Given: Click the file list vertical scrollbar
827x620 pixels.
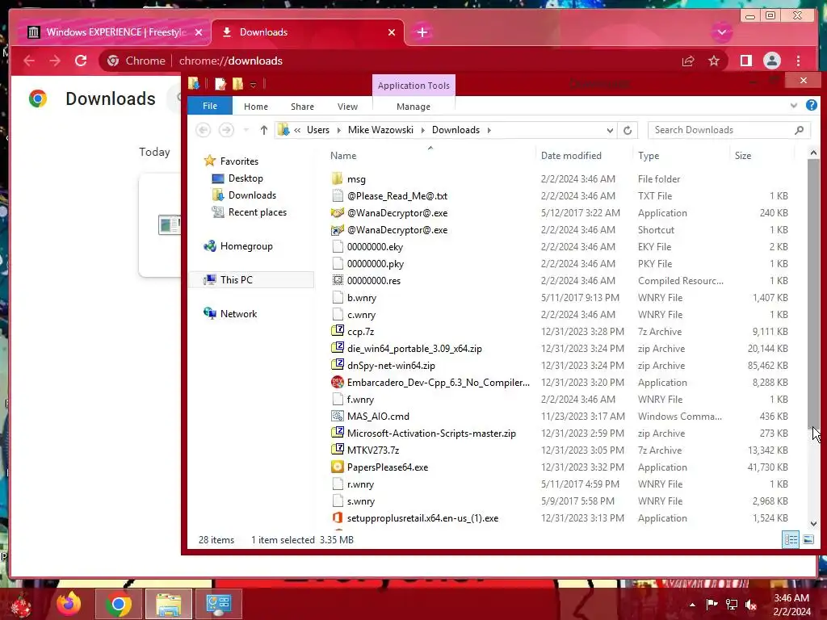Looking at the screenshot, I should coord(813,292).
